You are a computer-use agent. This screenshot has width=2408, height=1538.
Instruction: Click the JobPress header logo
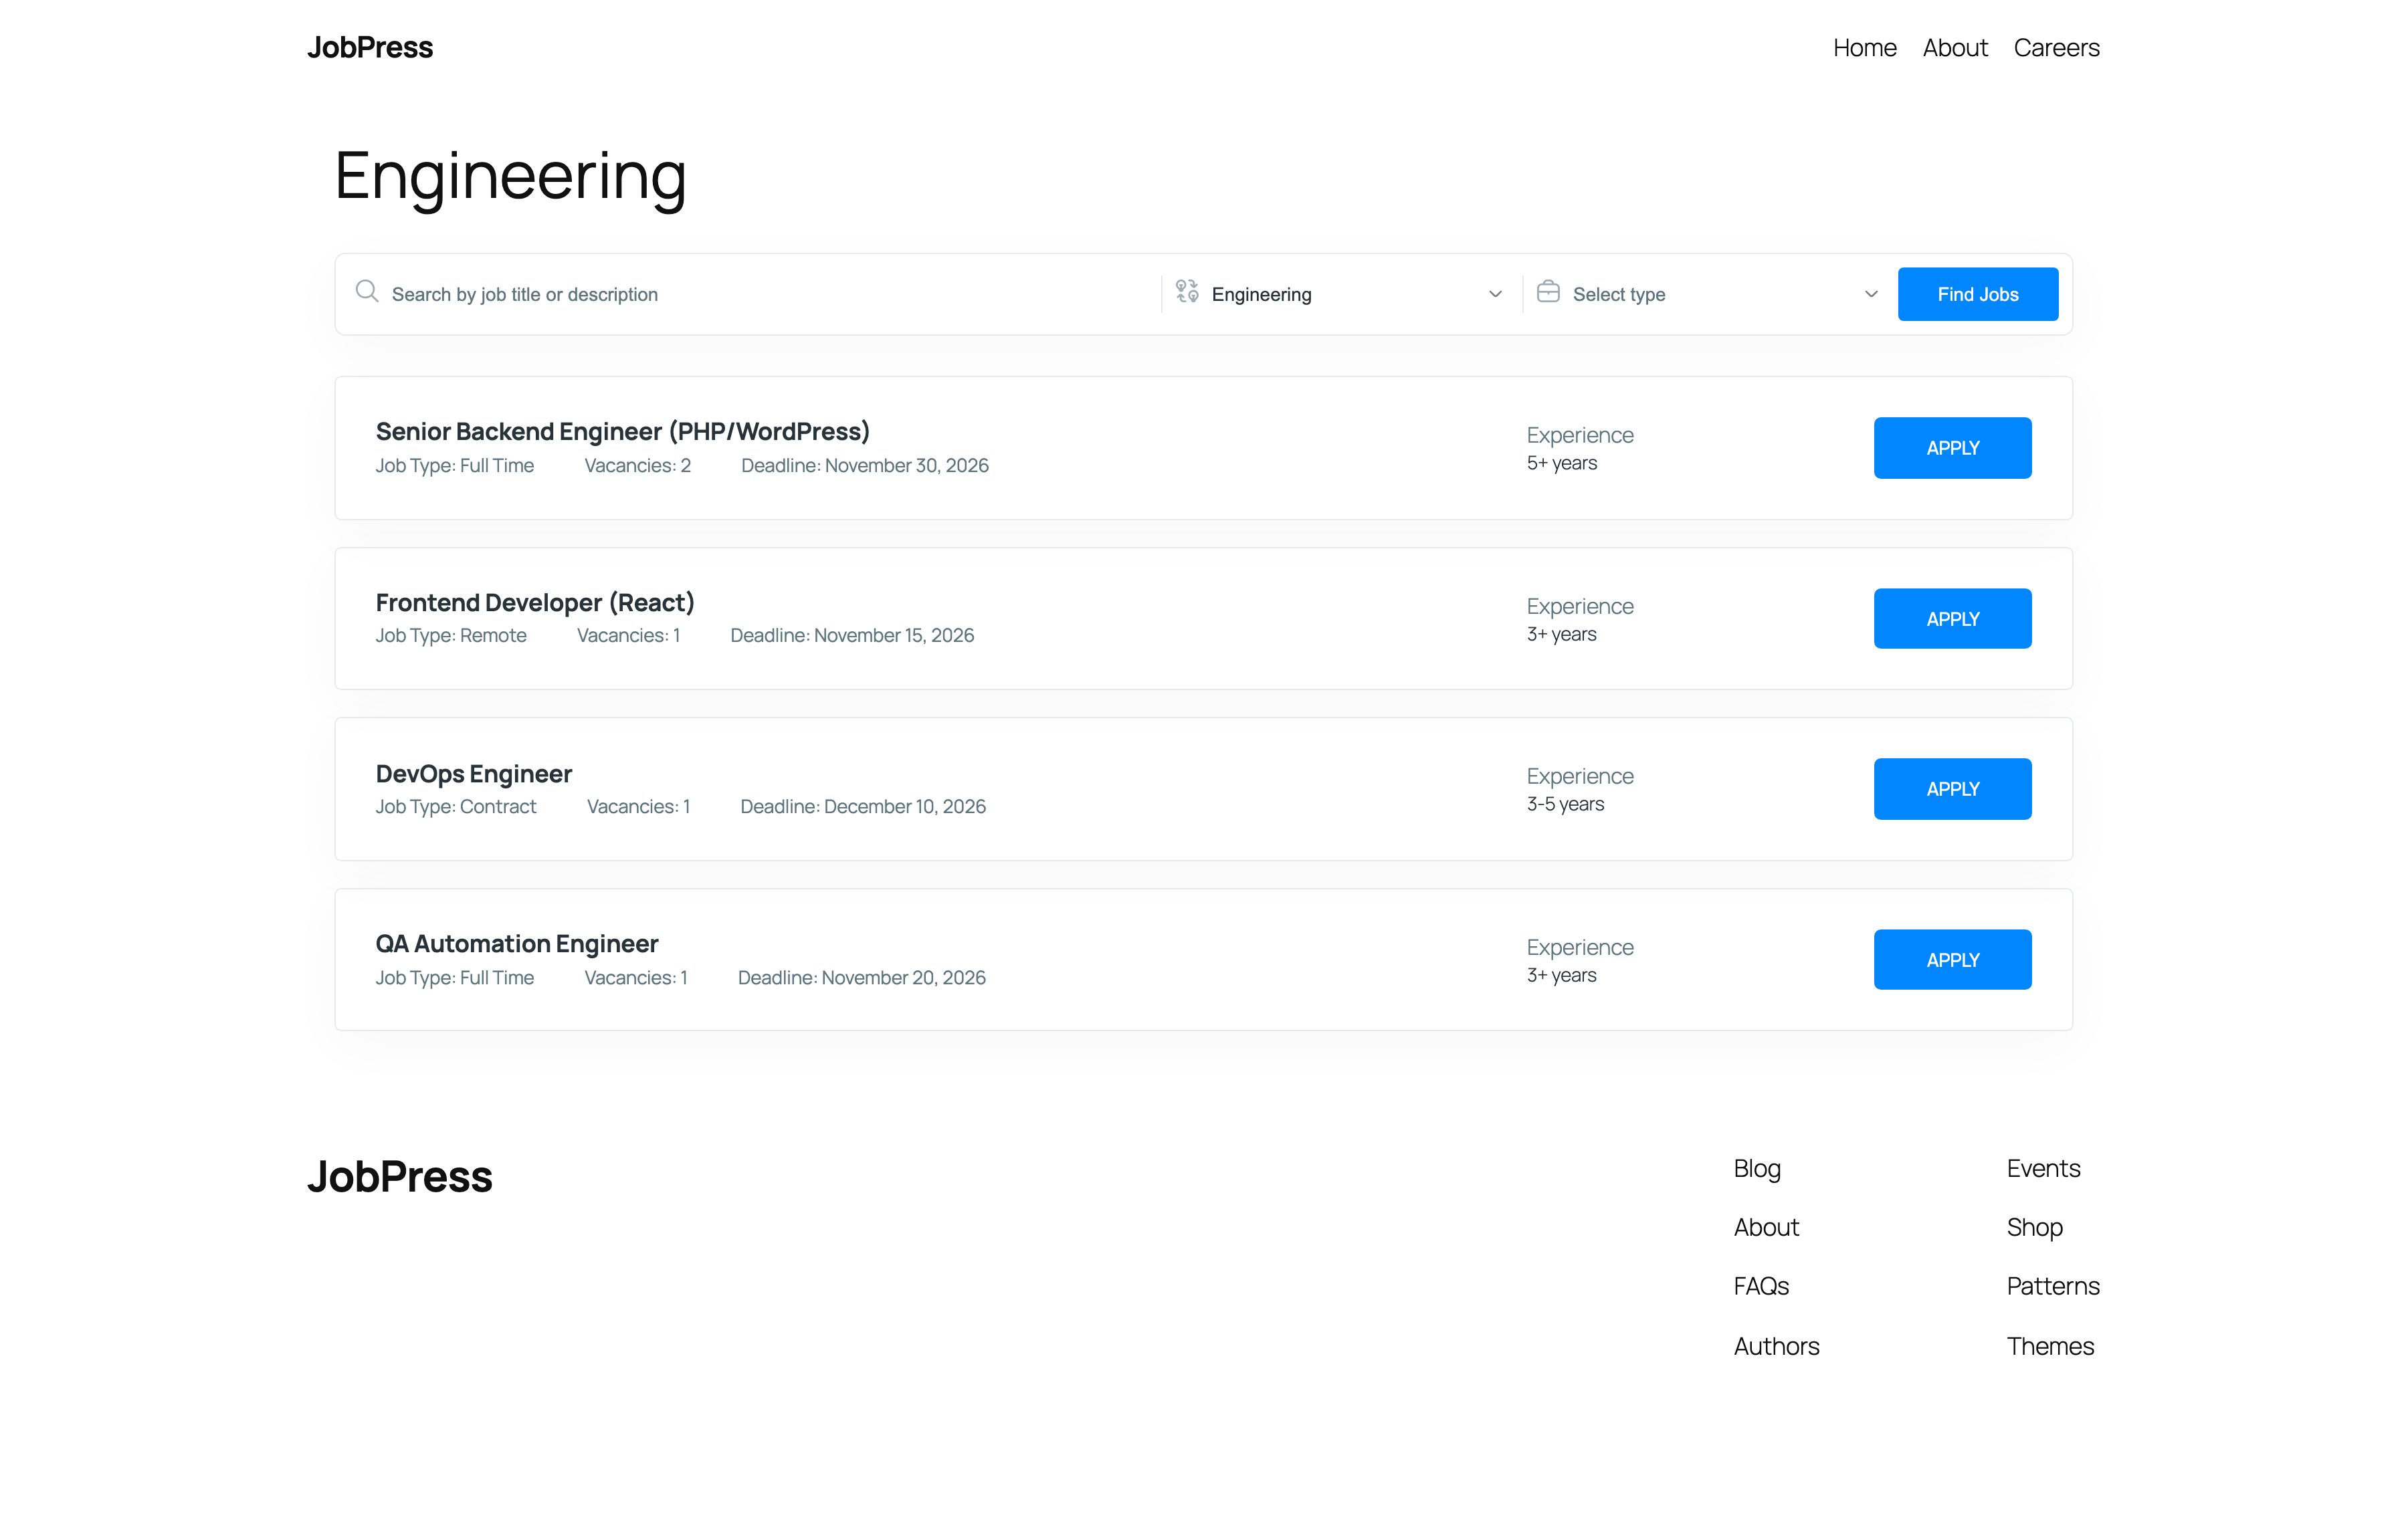(370, 48)
